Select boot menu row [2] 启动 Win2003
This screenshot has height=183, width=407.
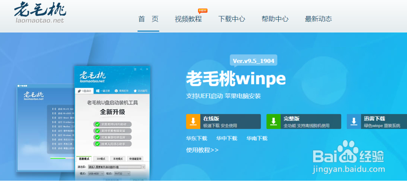(63, 113)
